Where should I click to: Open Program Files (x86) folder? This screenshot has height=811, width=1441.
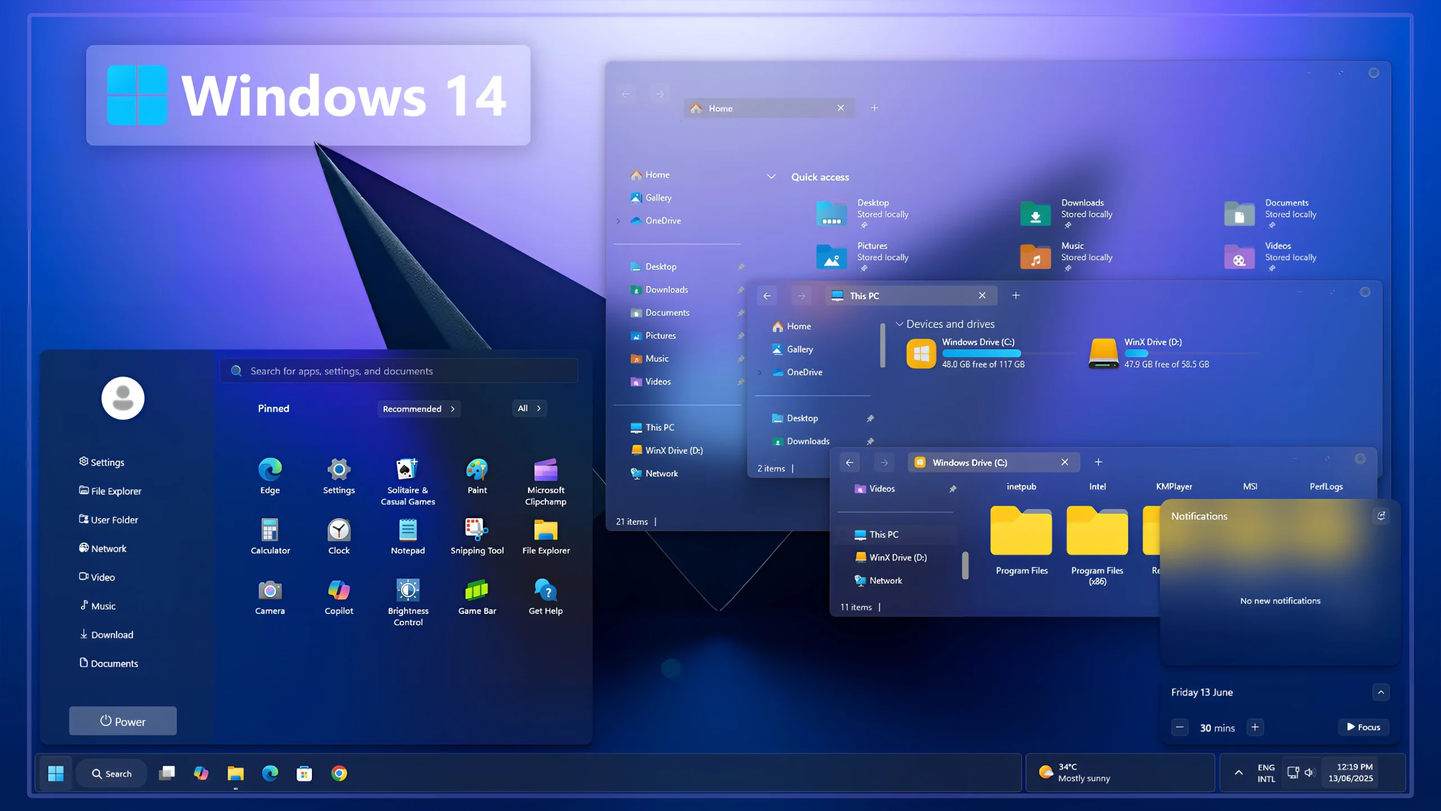pyautogui.click(x=1097, y=545)
